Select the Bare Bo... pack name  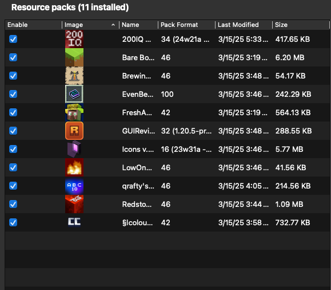138,57
